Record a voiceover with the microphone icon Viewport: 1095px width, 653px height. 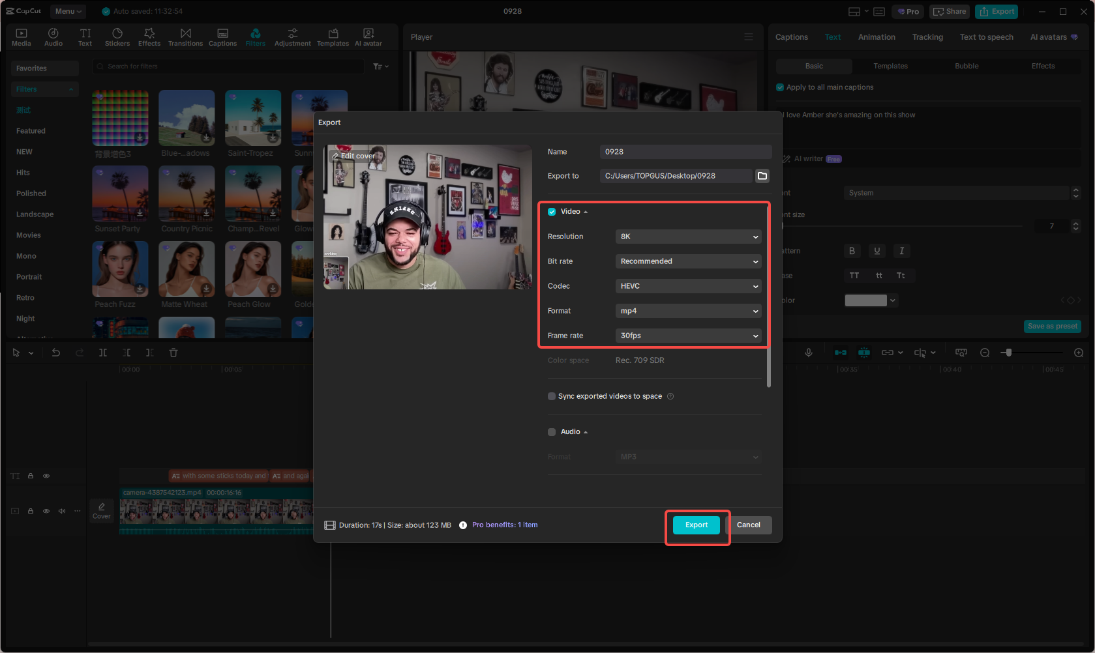(x=809, y=352)
